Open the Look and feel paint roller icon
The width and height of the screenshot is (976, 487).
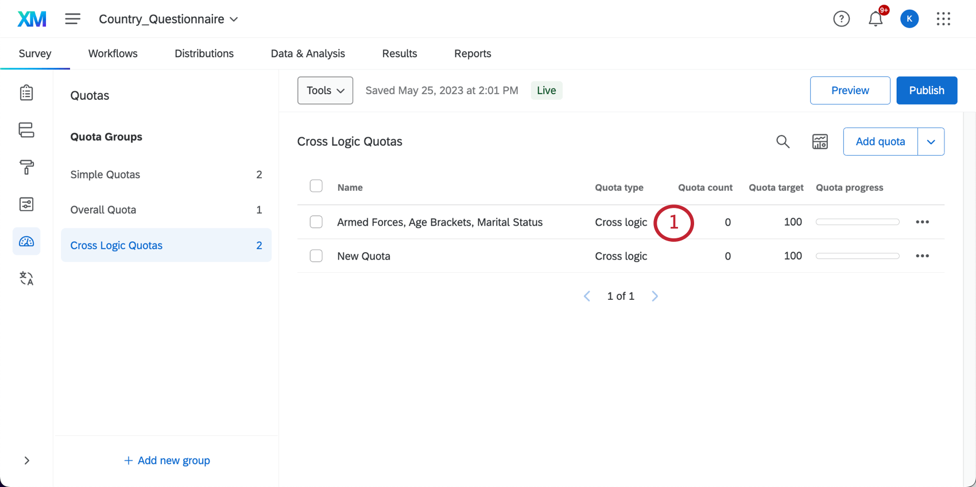click(x=26, y=167)
